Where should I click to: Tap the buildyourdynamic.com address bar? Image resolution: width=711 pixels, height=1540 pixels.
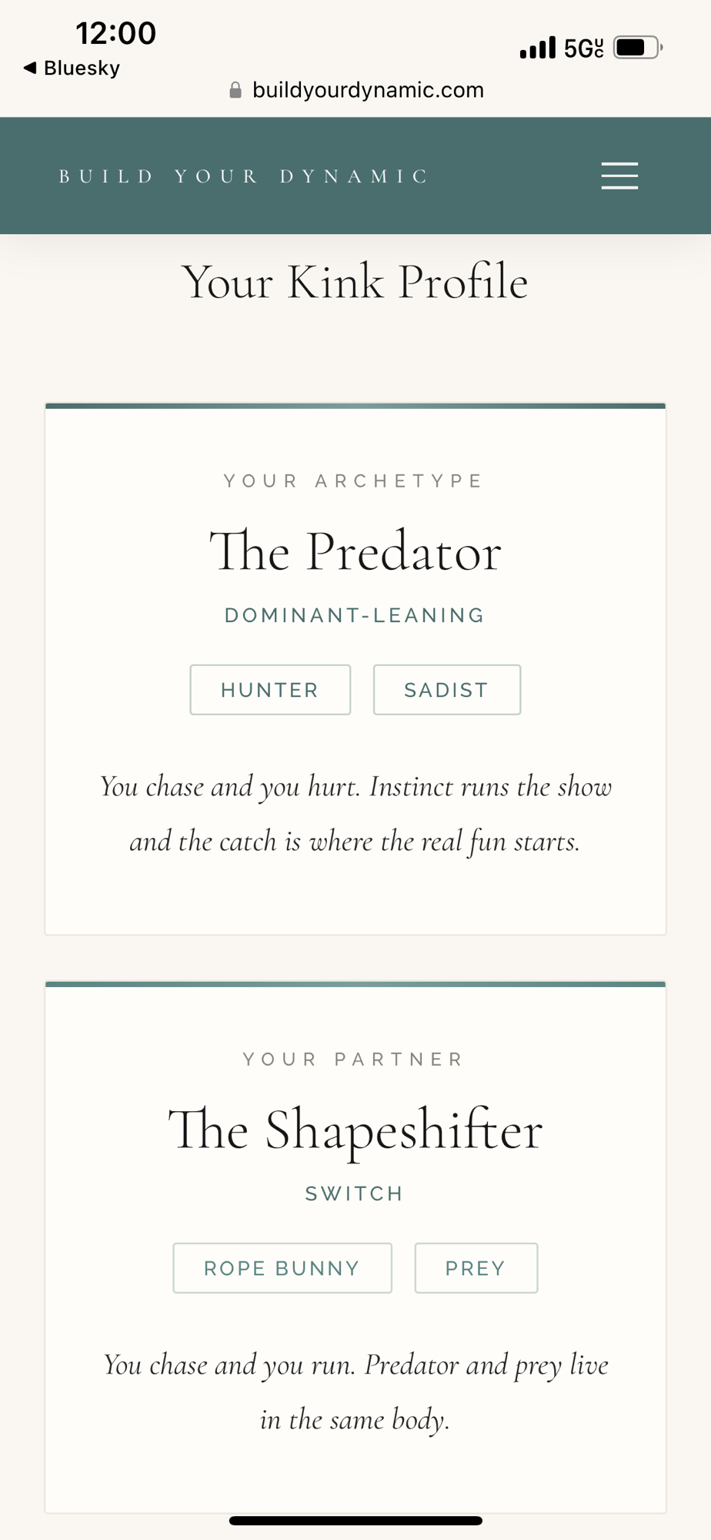click(368, 90)
